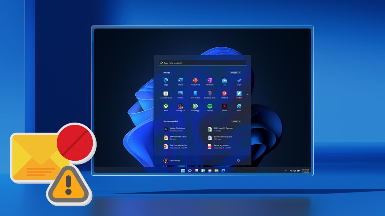Launch the Snipping Tool
385x216 pixels.
click(x=210, y=95)
